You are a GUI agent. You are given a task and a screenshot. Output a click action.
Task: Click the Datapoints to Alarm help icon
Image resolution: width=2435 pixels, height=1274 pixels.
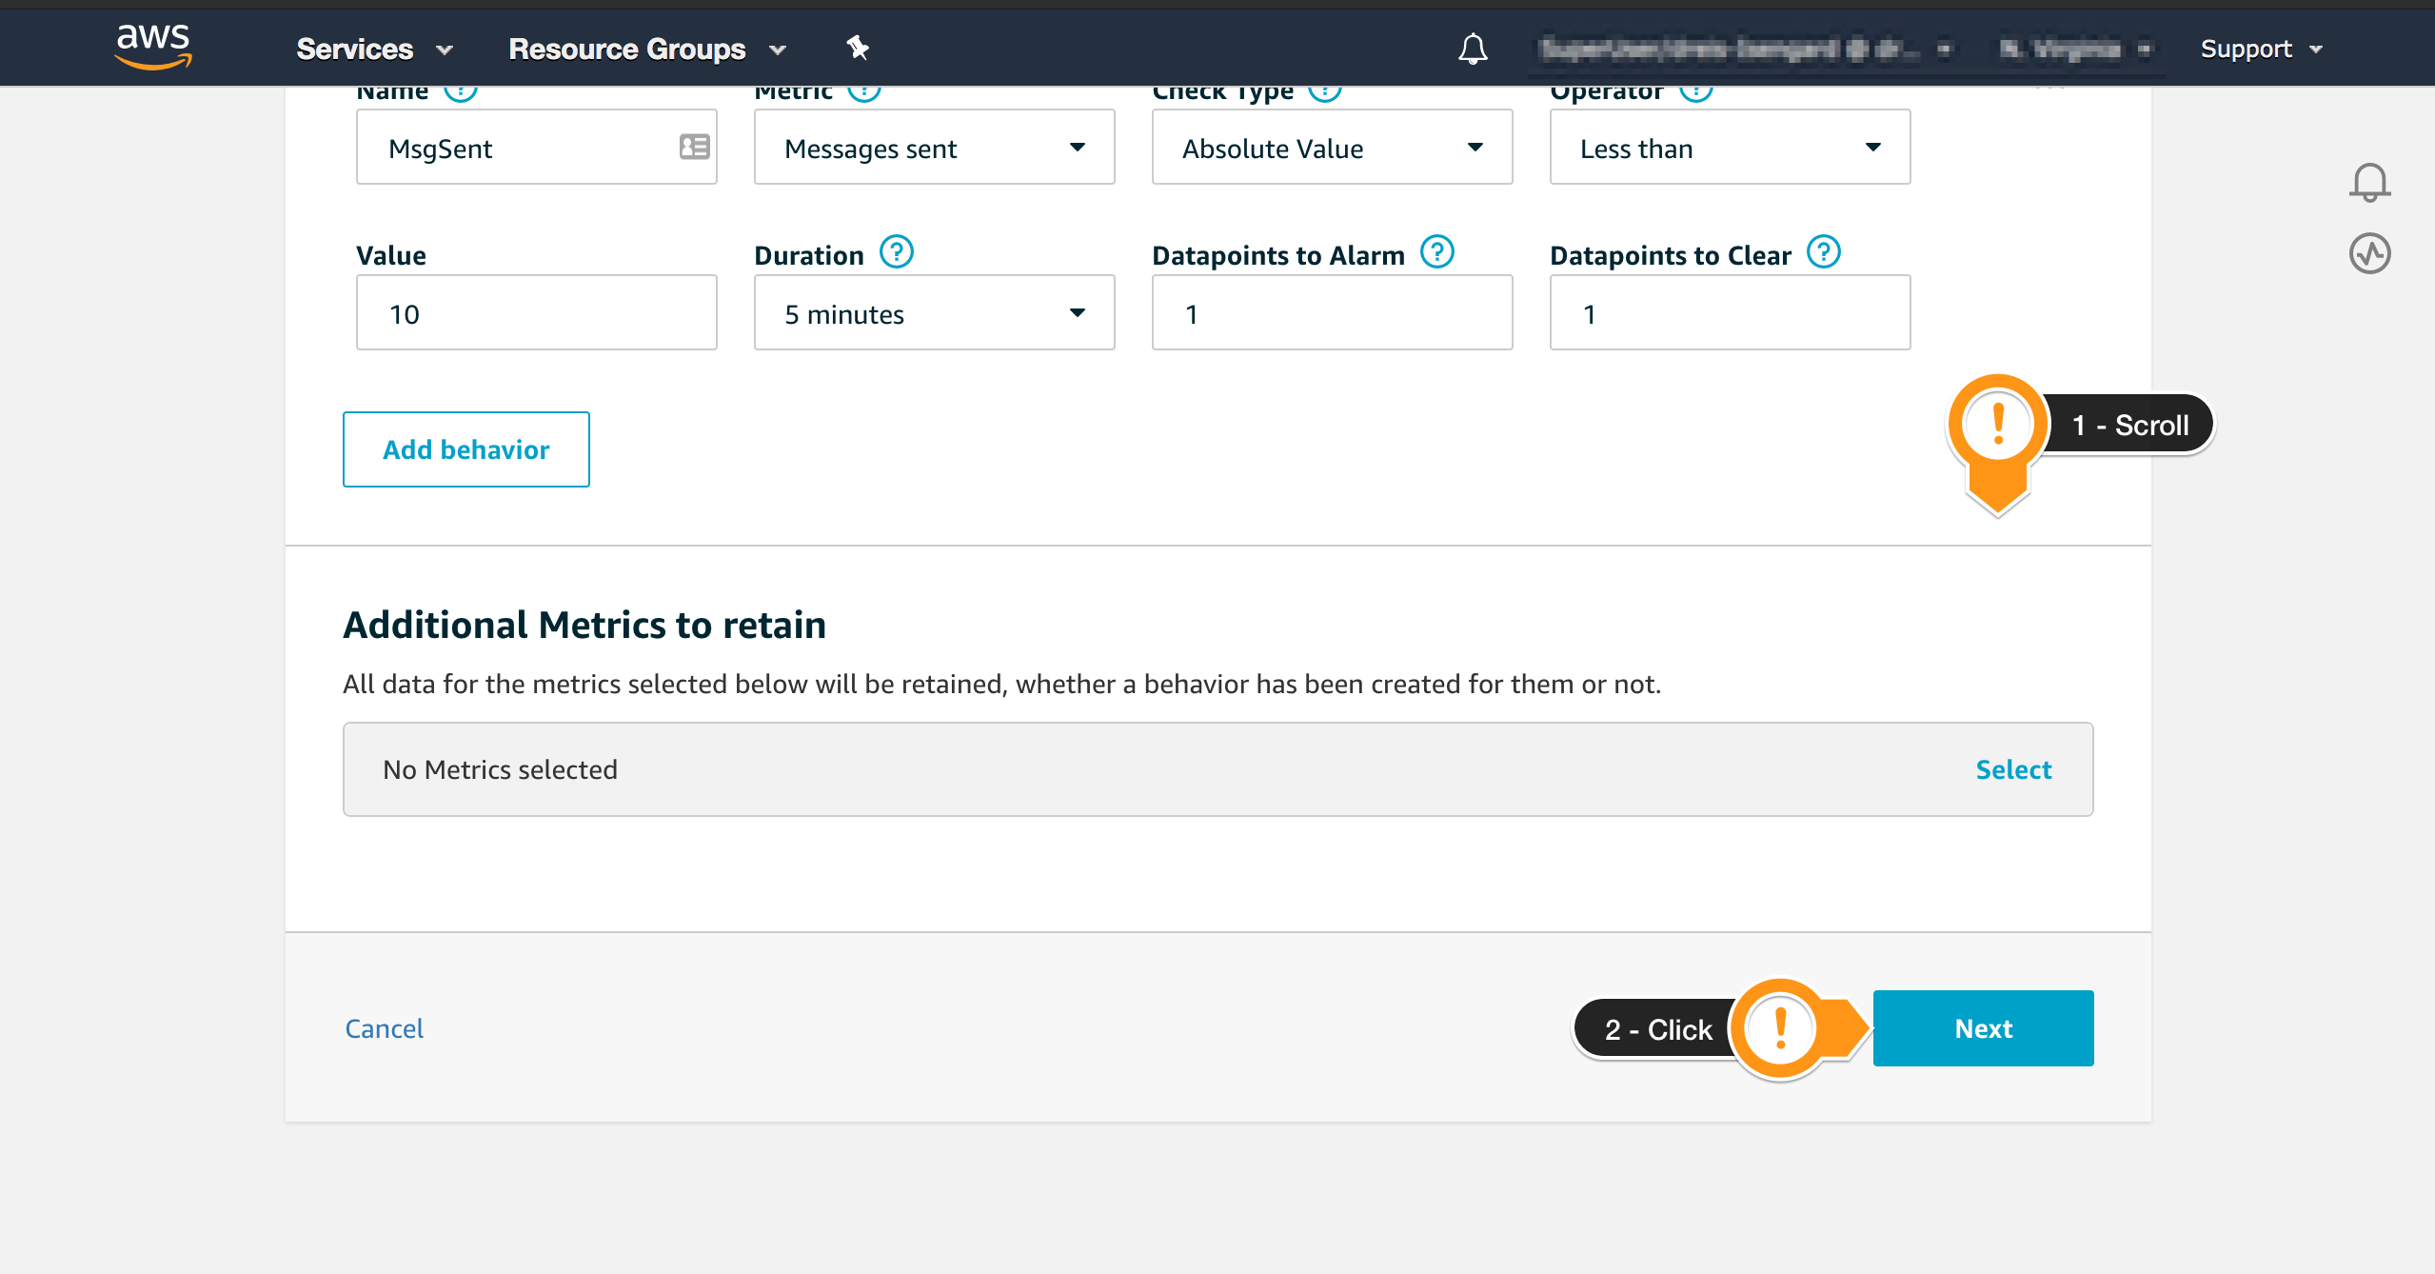click(x=1436, y=252)
